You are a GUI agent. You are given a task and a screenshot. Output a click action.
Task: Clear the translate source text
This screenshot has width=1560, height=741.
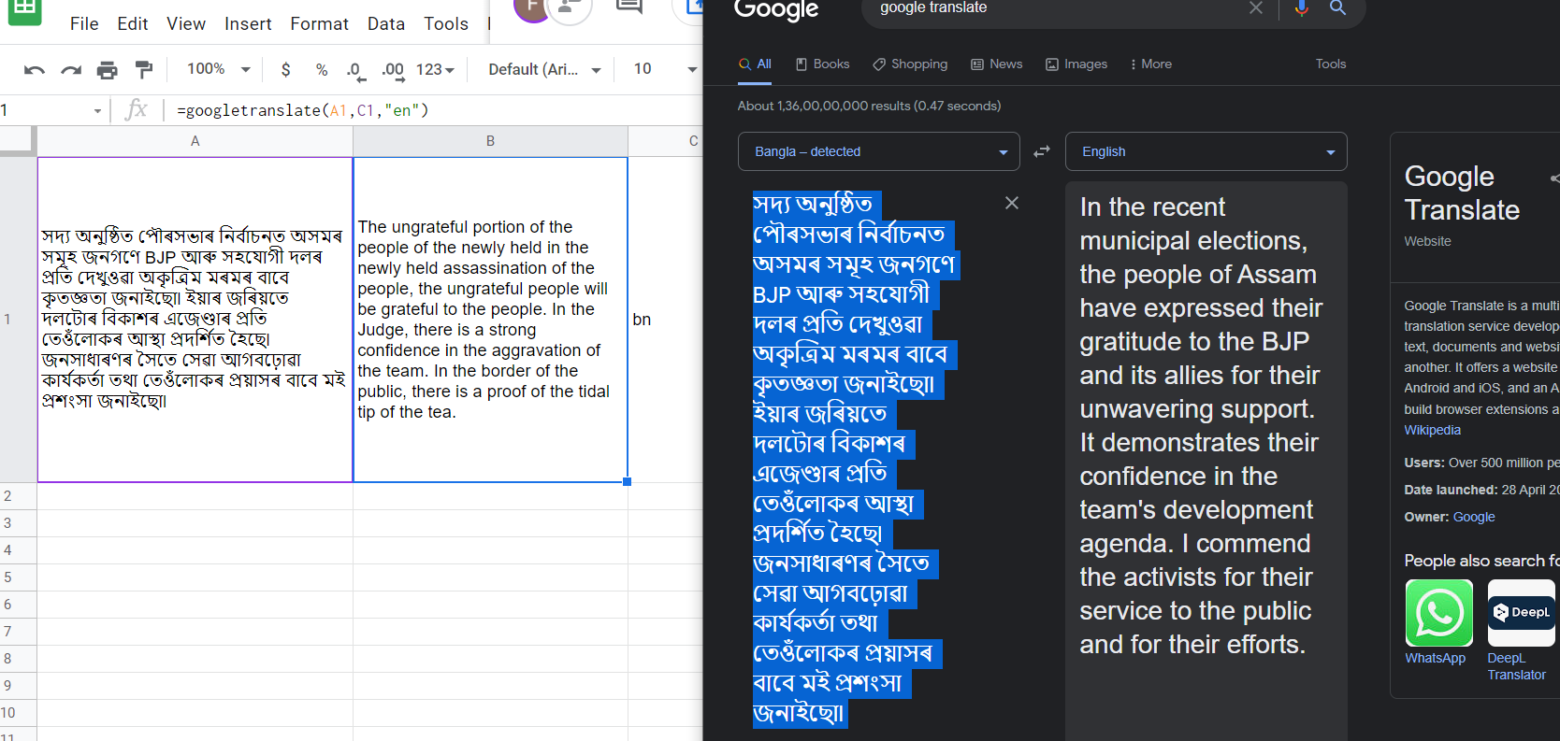(1012, 203)
